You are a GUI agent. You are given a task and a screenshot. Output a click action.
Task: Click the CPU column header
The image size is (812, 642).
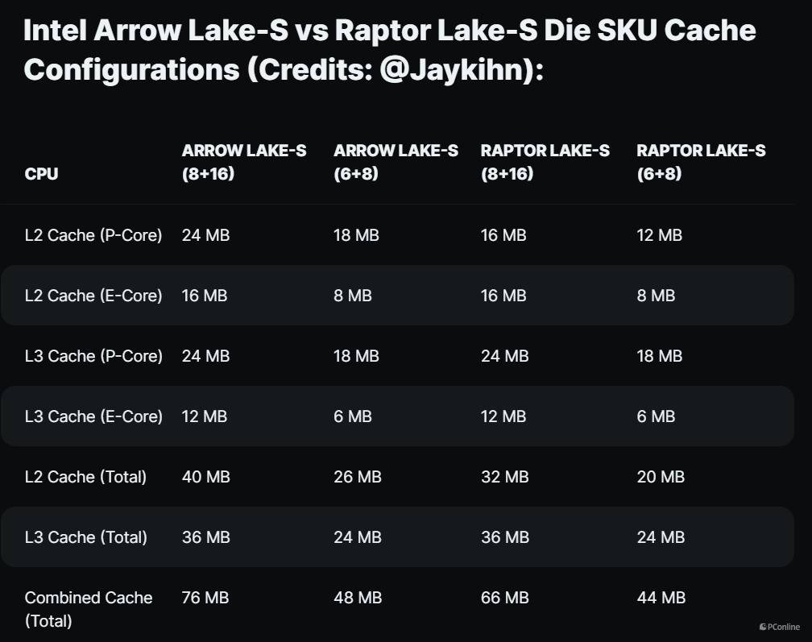click(x=41, y=173)
